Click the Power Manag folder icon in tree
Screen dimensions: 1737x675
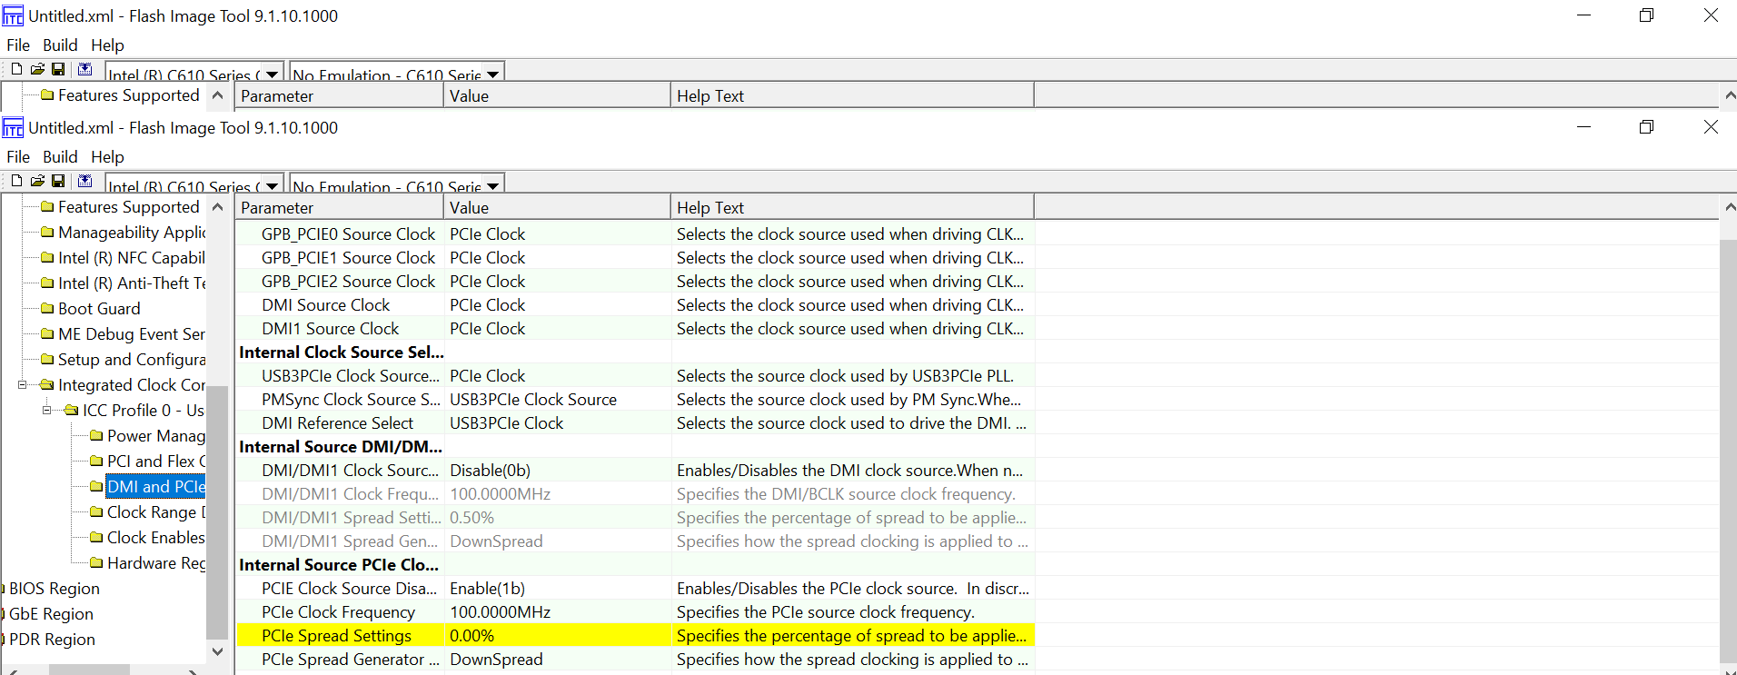97,436
